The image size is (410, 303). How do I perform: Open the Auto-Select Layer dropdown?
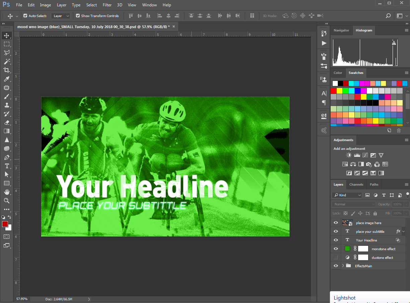click(61, 16)
